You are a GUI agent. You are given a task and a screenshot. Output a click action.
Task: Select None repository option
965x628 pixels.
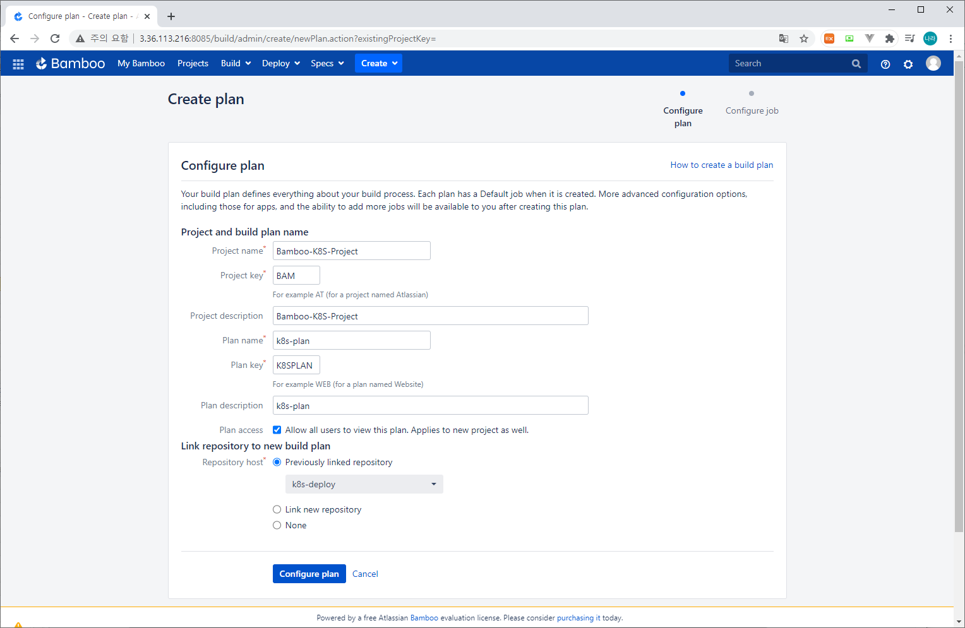[x=277, y=525]
